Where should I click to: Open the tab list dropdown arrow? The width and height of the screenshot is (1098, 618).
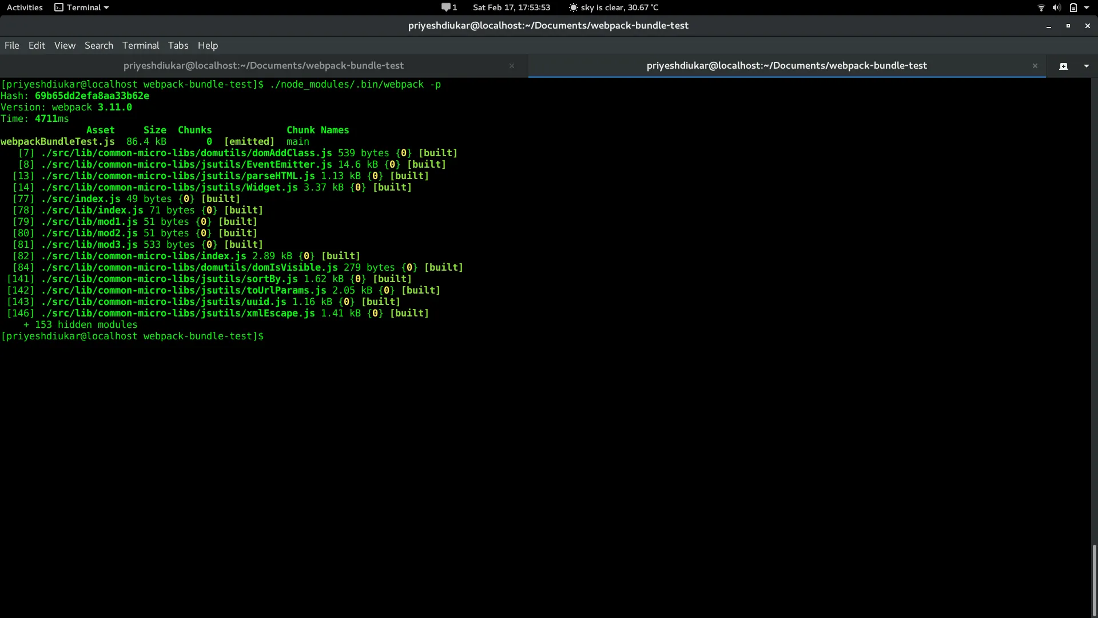coord(1086,66)
